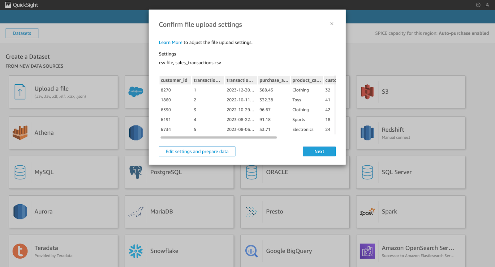This screenshot has height=267, width=495.
Task: Click the Google BigQuery magnifier icon
Action: pyautogui.click(x=252, y=251)
